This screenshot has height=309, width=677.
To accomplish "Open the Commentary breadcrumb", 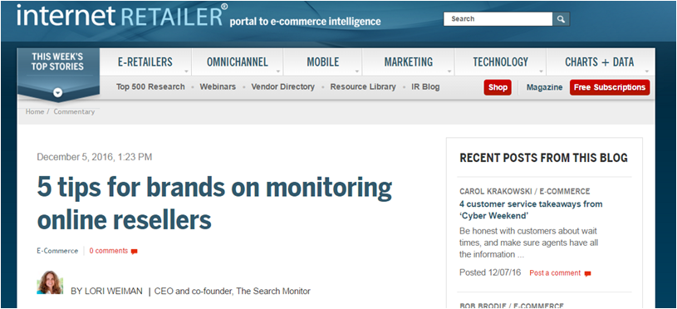I will [x=74, y=111].
